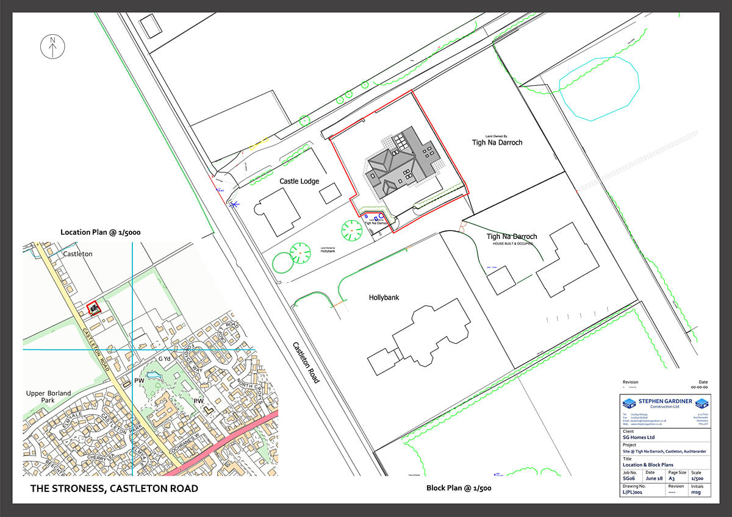Click the left Stephen Gardiner SG logo

[x=628, y=403]
